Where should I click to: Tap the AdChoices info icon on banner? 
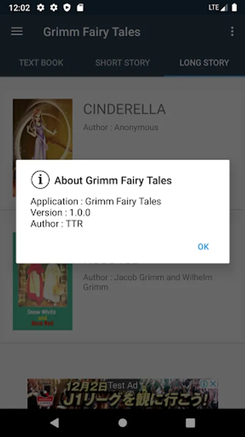pos(204,384)
